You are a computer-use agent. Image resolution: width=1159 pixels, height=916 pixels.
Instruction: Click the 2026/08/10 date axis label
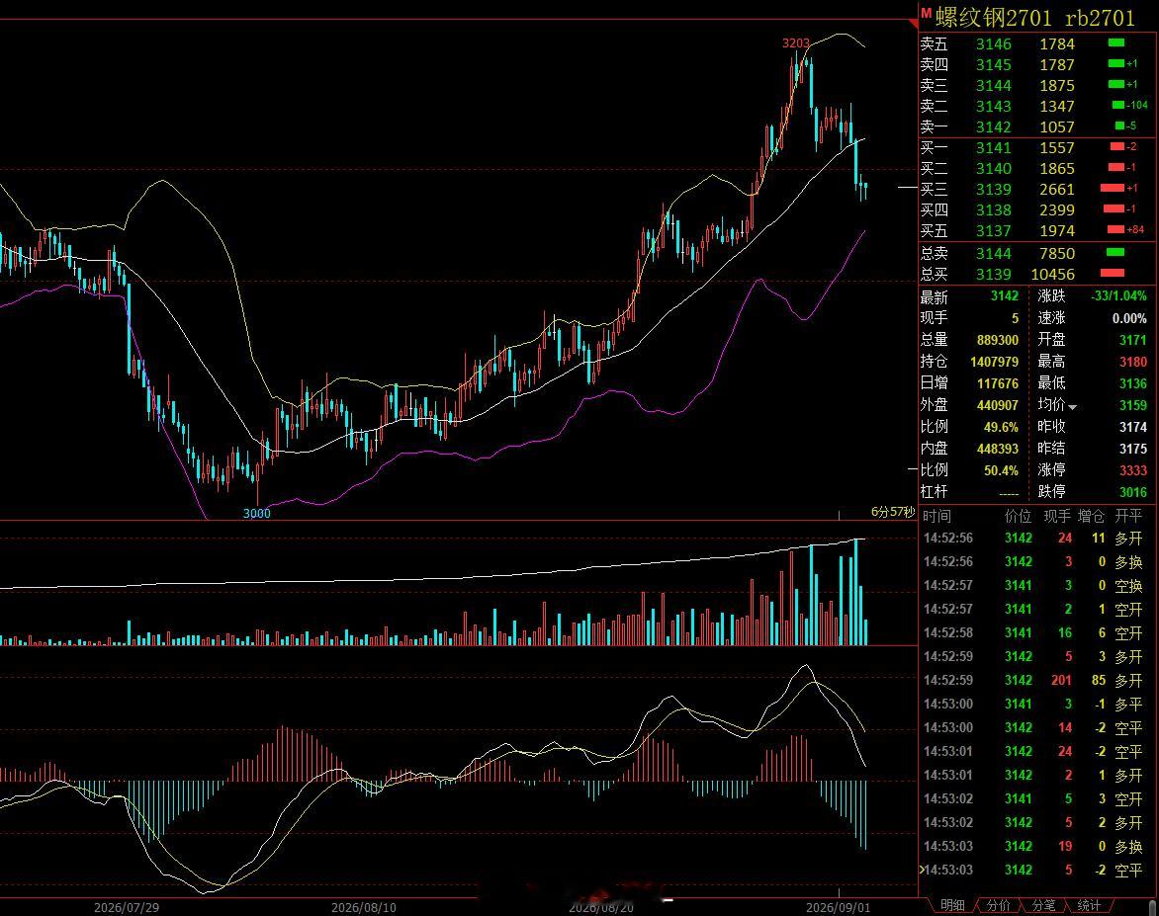(x=364, y=907)
